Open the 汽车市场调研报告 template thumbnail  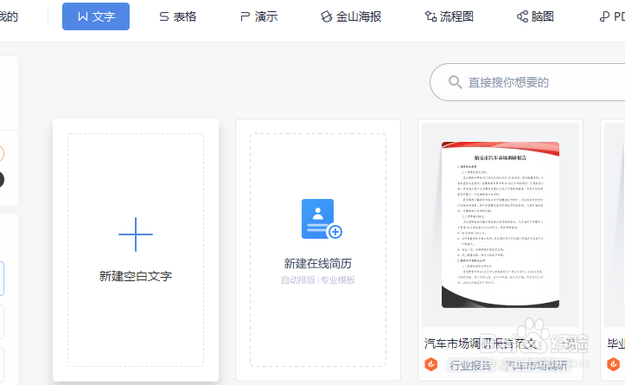[501, 225]
